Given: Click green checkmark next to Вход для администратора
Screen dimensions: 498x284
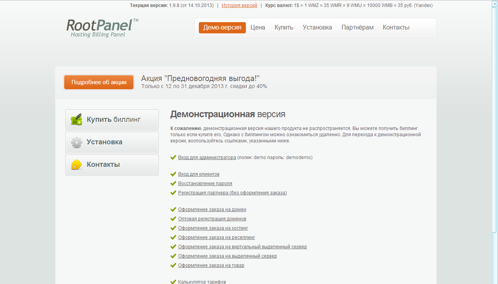Looking at the screenshot, I should tap(173, 158).
